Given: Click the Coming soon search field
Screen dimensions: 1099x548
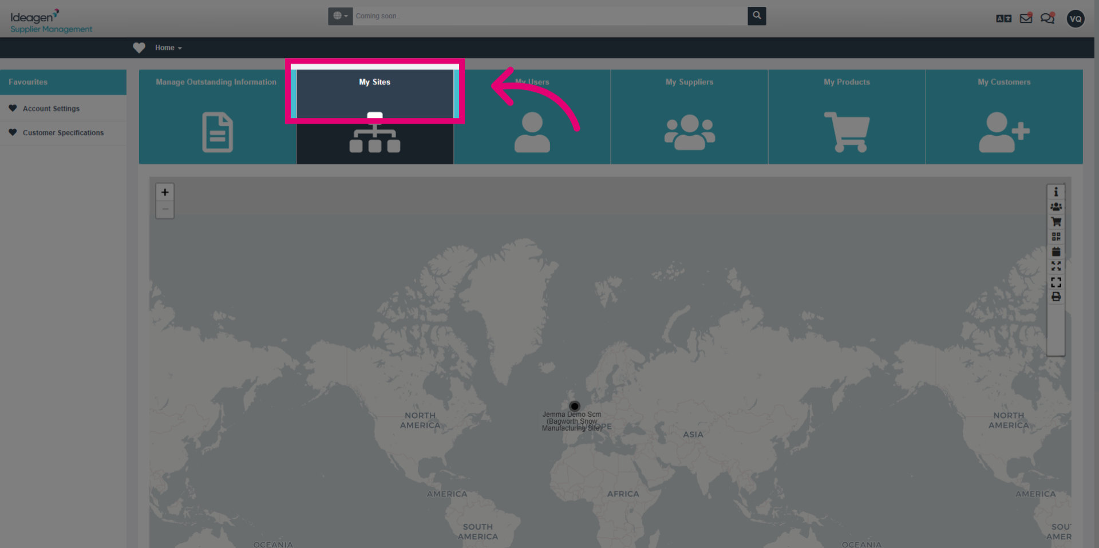Looking at the screenshot, I should pos(550,16).
